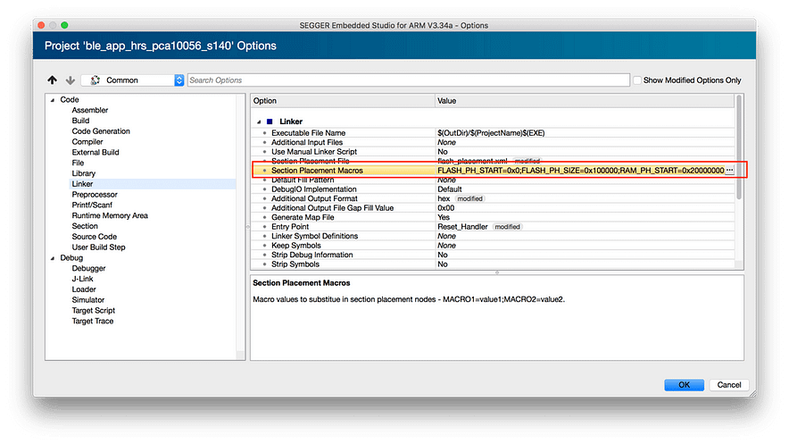Select the Section Placement File option
This screenshot has height=444, width=789.
pos(310,161)
